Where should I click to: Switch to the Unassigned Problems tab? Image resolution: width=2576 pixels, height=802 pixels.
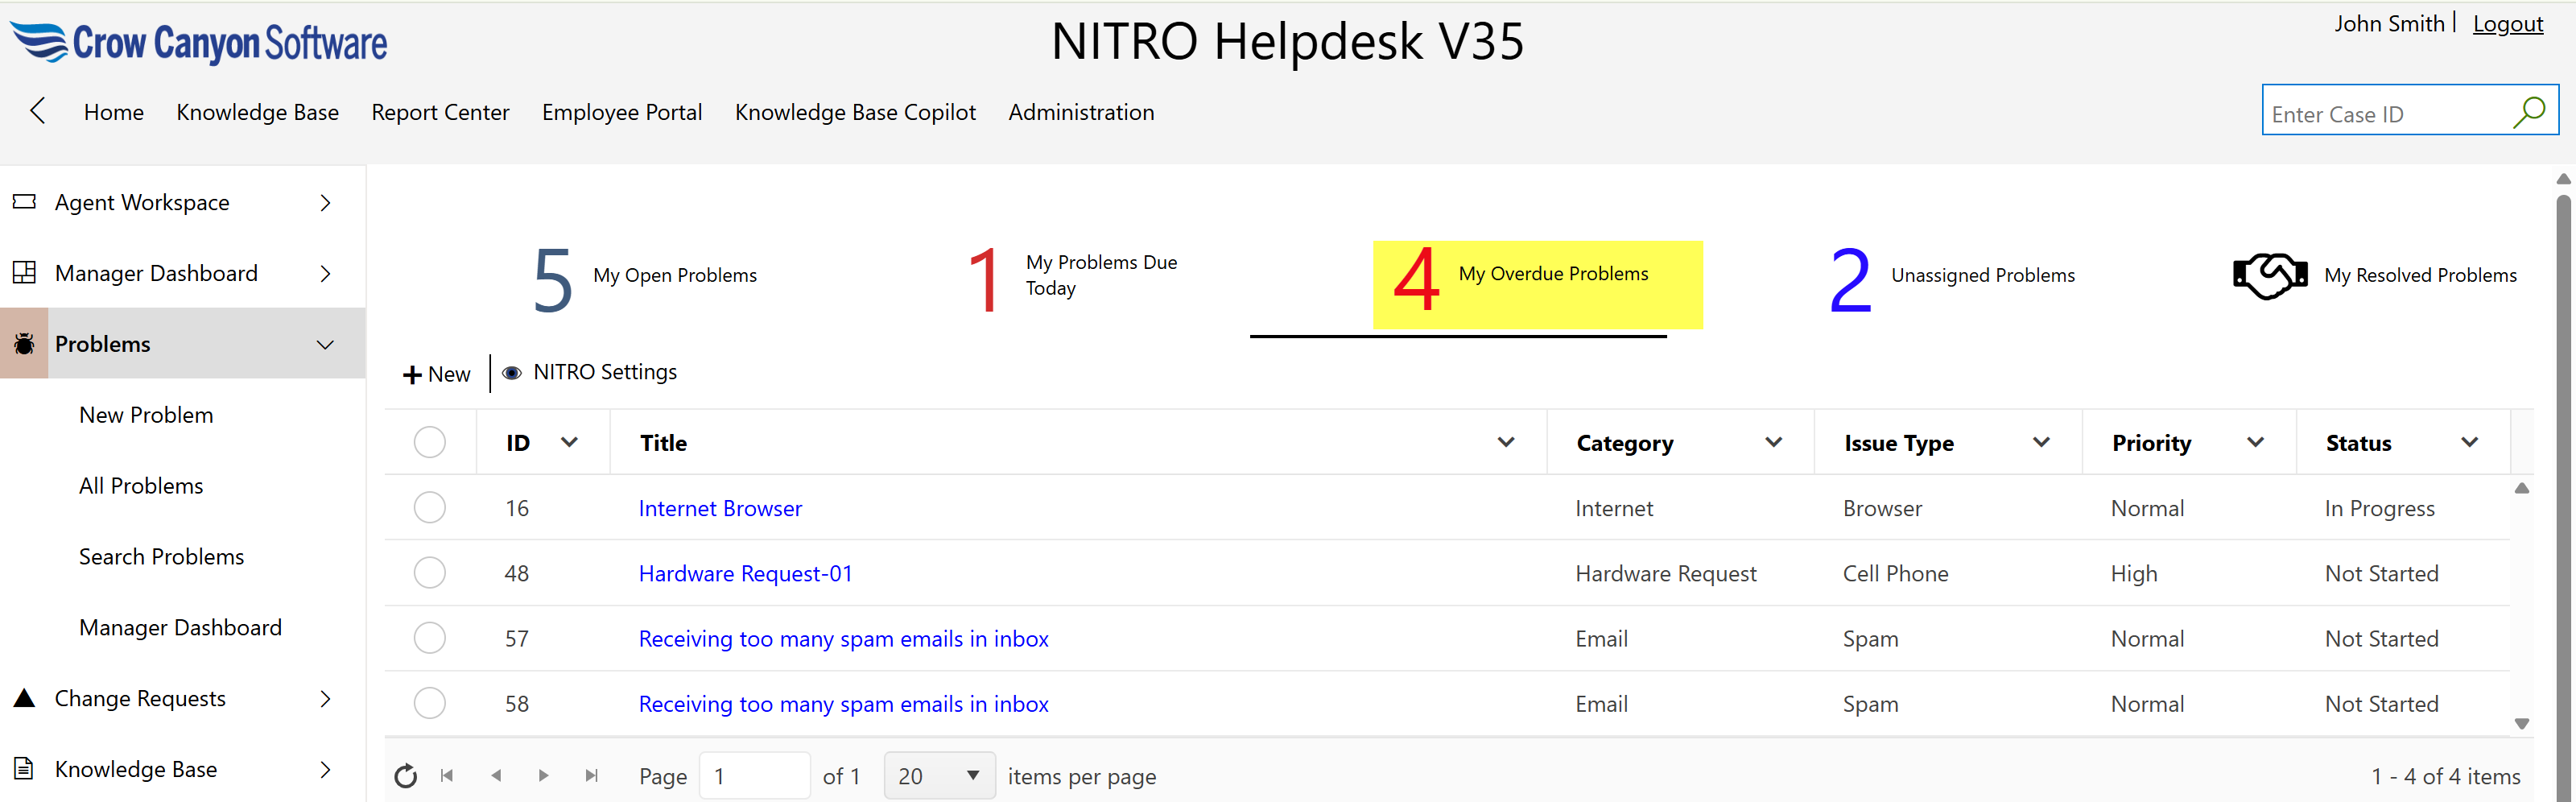tap(1950, 277)
